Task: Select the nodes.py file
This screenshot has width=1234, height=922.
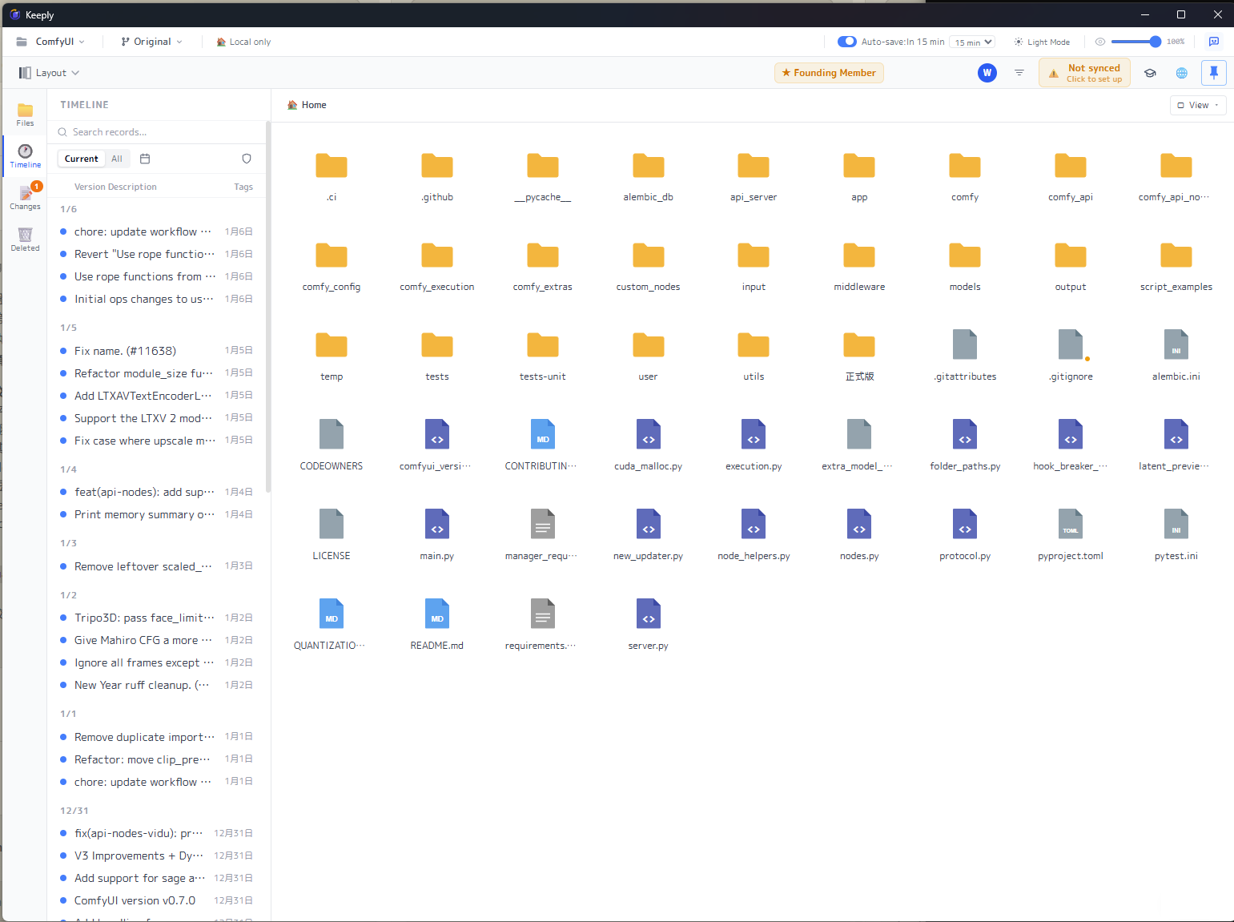Action: coord(859,535)
